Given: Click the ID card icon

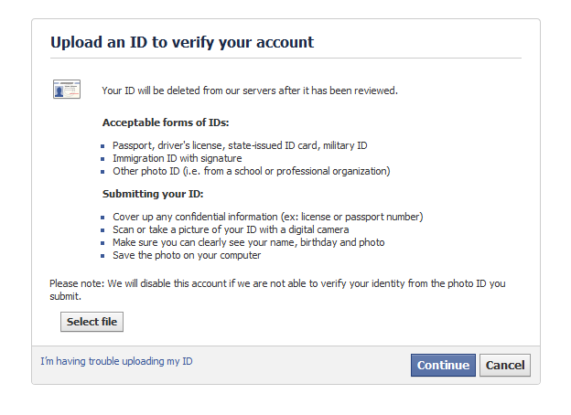Looking at the screenshot, I should click(x=67, y=90).
